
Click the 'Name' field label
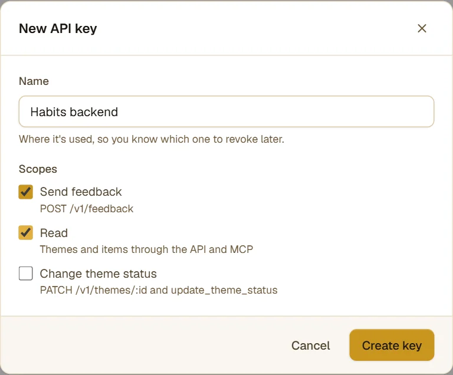tap(34, 81)
